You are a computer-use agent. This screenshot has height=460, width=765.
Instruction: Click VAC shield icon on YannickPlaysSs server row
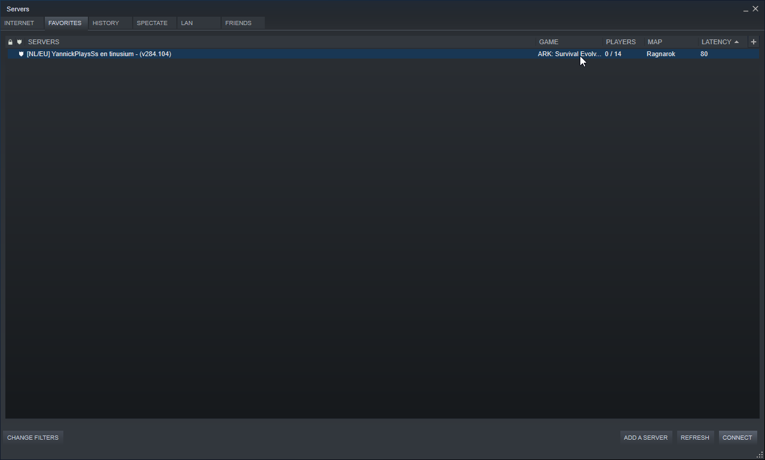[21, 54]
